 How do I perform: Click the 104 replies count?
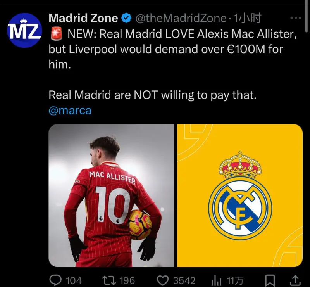(x=74, y=281)
